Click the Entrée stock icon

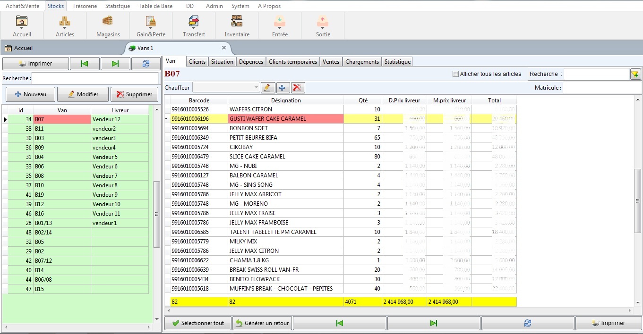280,26
